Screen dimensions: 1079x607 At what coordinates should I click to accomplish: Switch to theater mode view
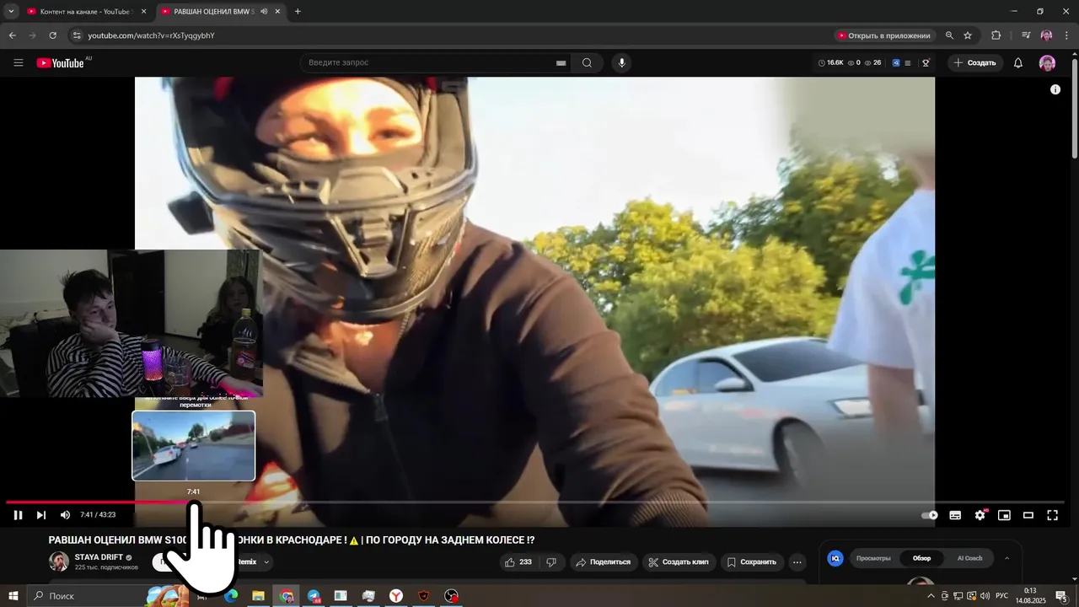pos(1028,515)
